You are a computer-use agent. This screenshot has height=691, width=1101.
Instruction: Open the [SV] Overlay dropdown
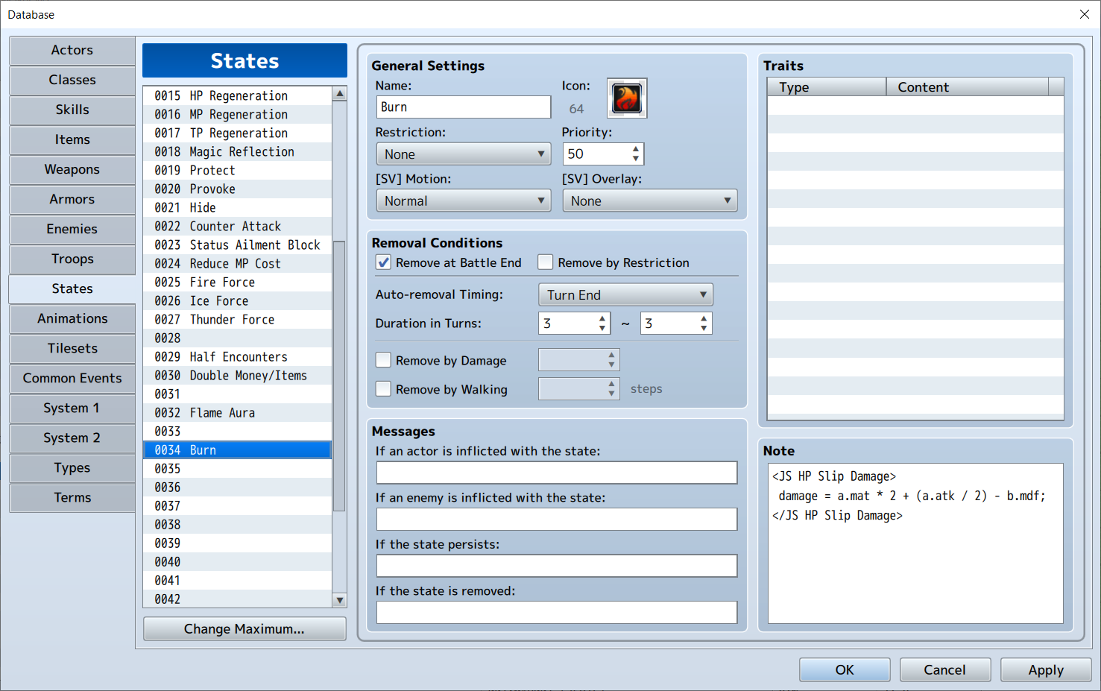(650, 201)
